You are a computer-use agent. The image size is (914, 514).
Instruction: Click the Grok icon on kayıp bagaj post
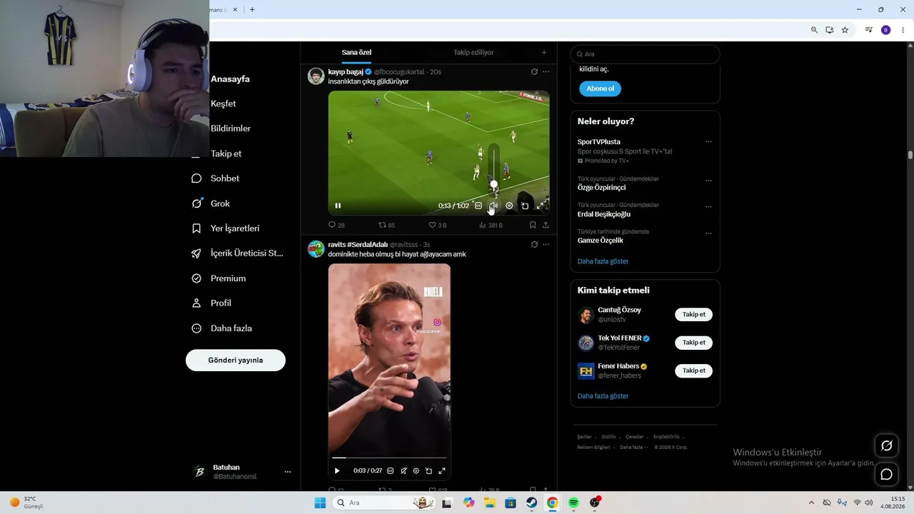534,72
